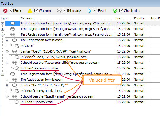Click message icon of 'In 'When': Joe3' row
Image resolution: width=160 pixels, height=116 pixels.
(x=17, y=57)
